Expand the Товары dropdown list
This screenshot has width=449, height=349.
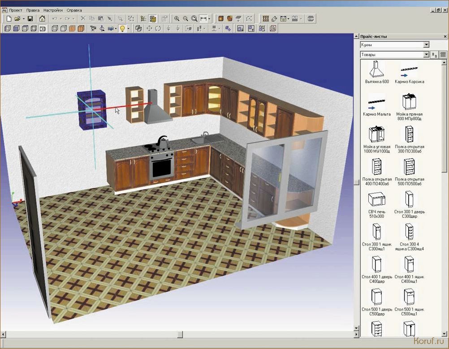[x=426, y=54]
